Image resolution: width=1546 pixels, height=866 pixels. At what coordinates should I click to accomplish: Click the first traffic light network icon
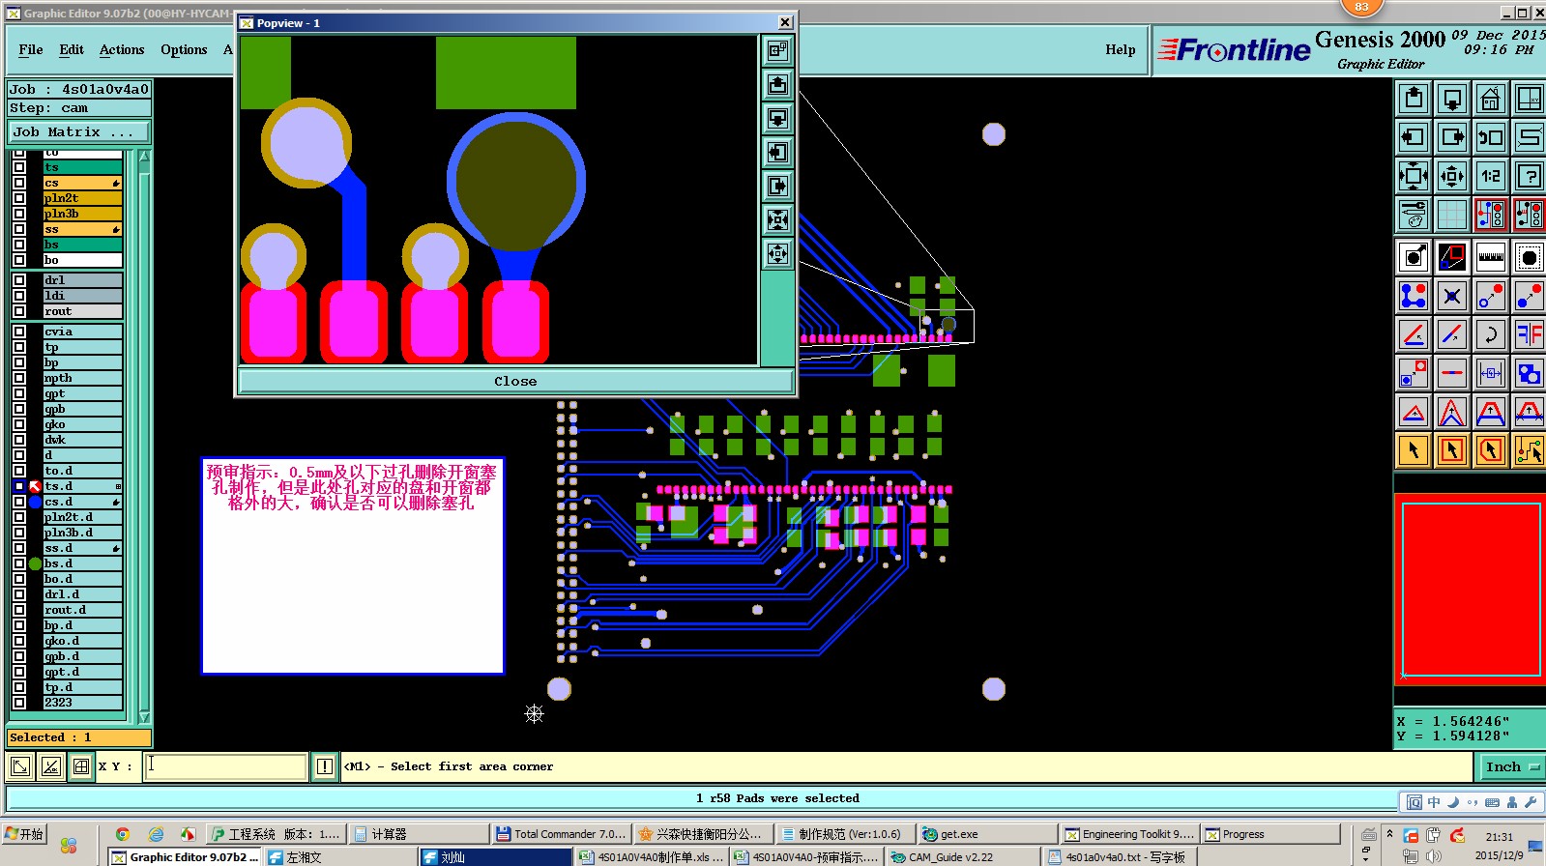pos(1491,215)
